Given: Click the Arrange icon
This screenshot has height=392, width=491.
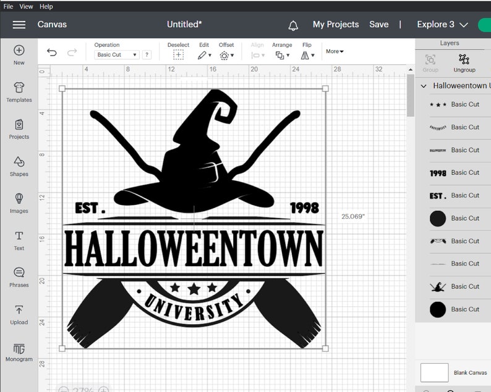Looking at the screenshot, I should click(280, 56).
